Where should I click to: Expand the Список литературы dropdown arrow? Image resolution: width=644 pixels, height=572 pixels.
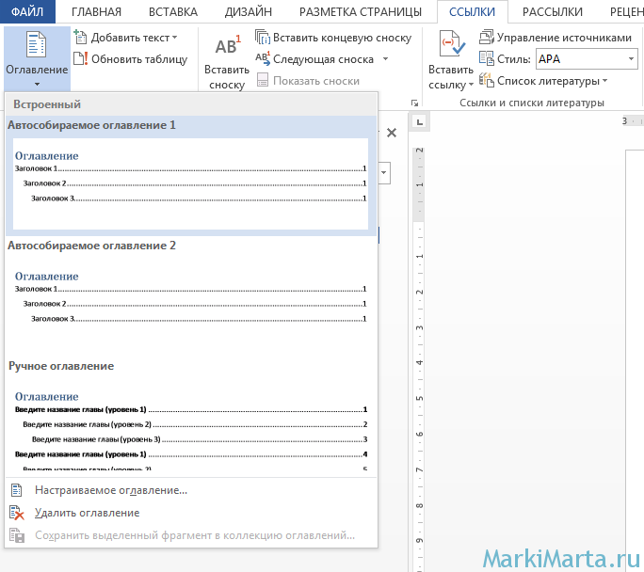[605, 81]
